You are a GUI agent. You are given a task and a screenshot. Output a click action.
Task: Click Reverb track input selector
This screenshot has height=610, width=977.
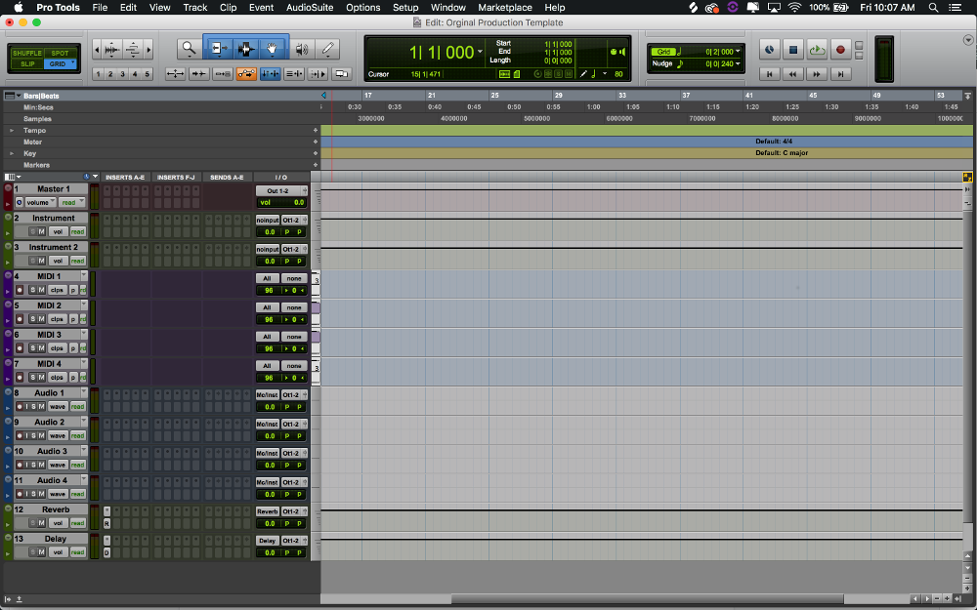point(268,511)
